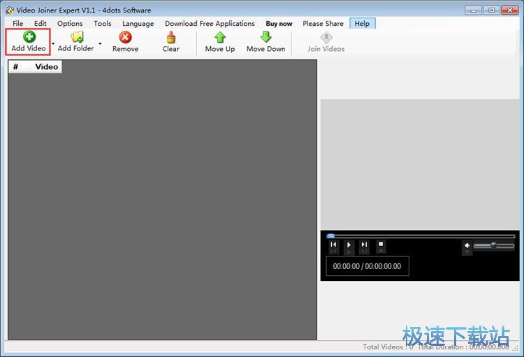Click the Video column header
This screenshot has height=357, width=524.
point(46,67)
